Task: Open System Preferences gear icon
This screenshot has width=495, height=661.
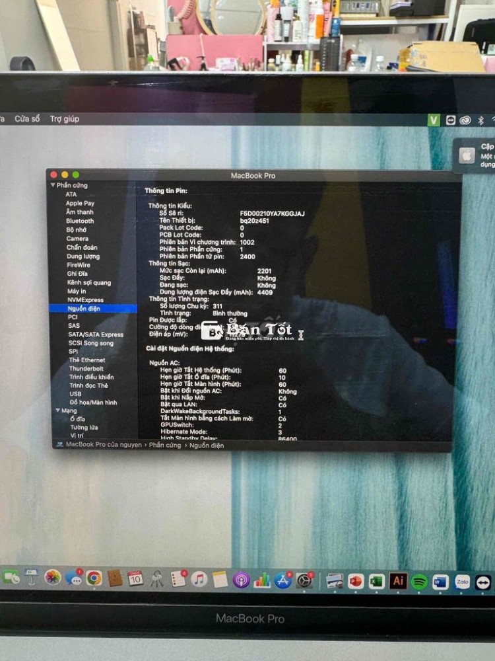Action: [304, 581]
